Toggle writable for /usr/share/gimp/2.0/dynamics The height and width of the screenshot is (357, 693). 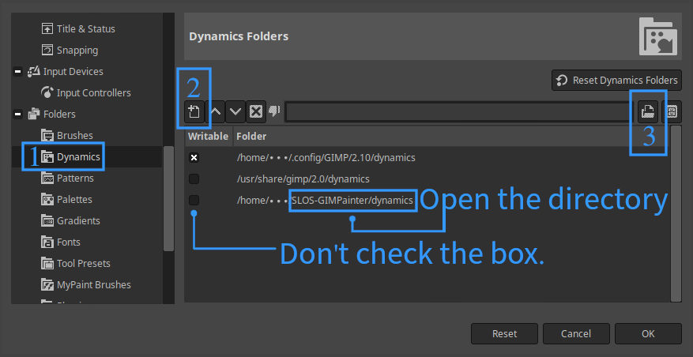[x=194, y=179]
